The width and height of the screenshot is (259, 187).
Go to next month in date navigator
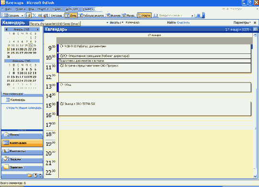38,30
